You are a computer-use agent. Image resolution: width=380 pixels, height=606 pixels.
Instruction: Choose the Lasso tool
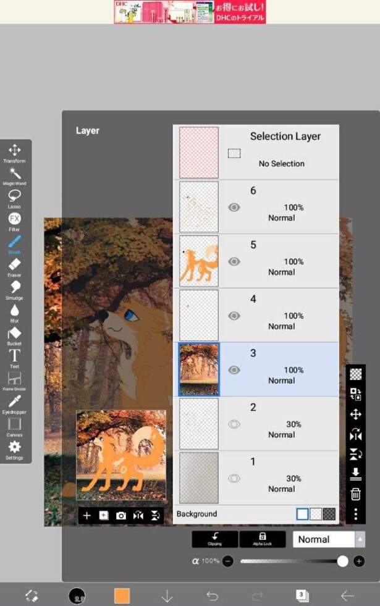pos(15,199)
